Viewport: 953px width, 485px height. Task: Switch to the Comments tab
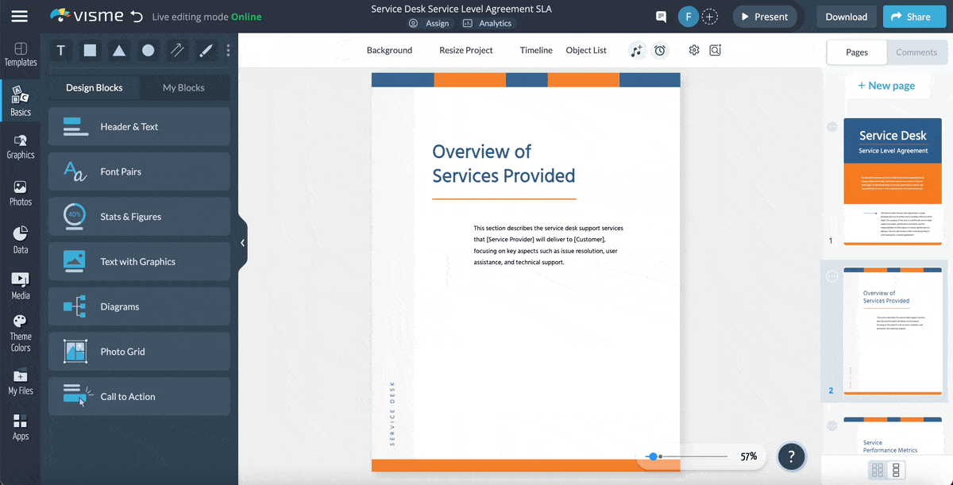coord(916,52)
